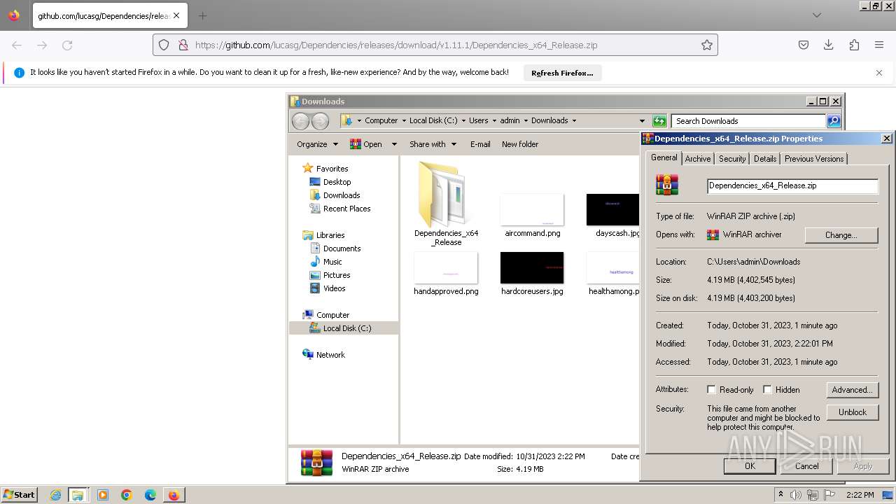Click the Search Downloads magnifier icon
Image resolution: width=896 pixels, height=504 pixels.
(x=834, y=121)
